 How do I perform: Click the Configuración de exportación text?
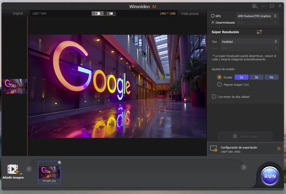[x=239, y=147]
